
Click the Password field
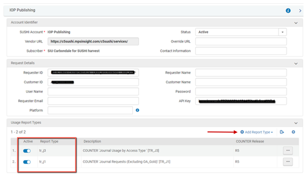(x=241, y=92)
